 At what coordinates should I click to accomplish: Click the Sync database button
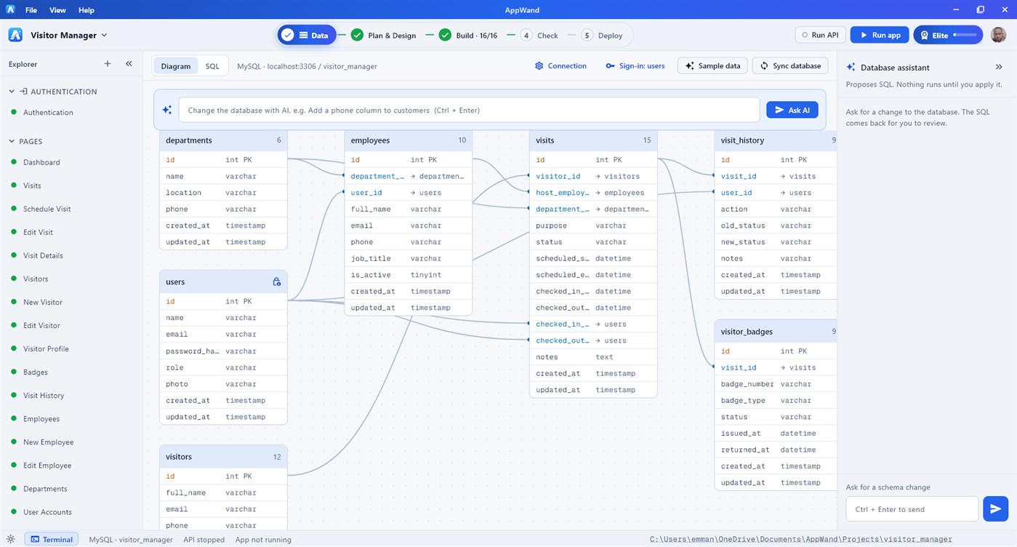(790, 65)
